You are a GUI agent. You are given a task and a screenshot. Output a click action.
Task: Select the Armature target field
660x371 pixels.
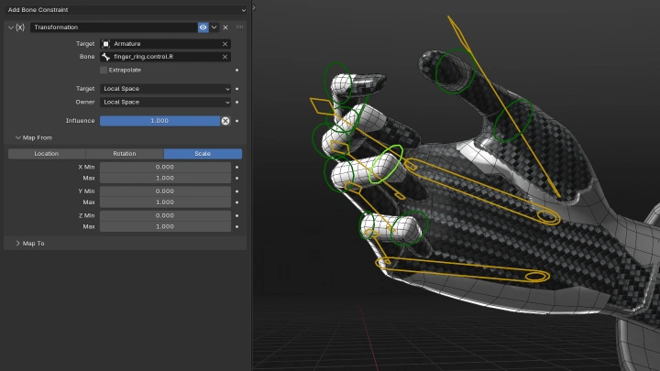click(165, 44)
